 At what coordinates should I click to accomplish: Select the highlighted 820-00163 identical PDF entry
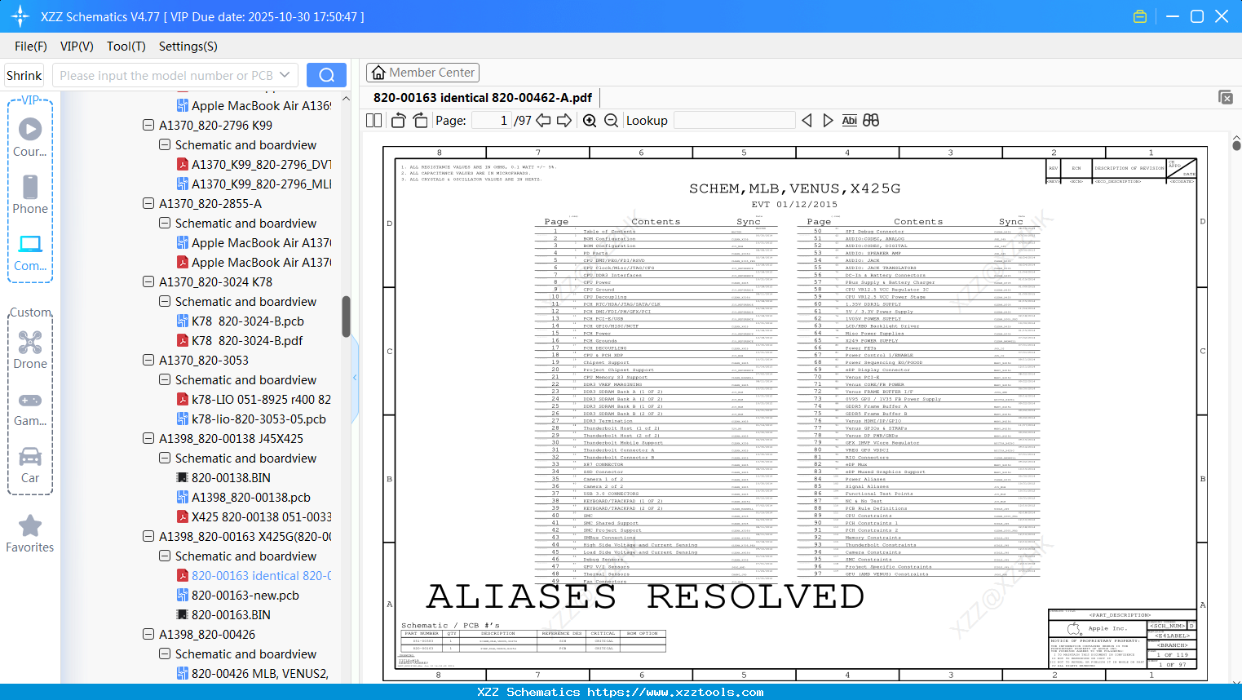tap(254, 576)
